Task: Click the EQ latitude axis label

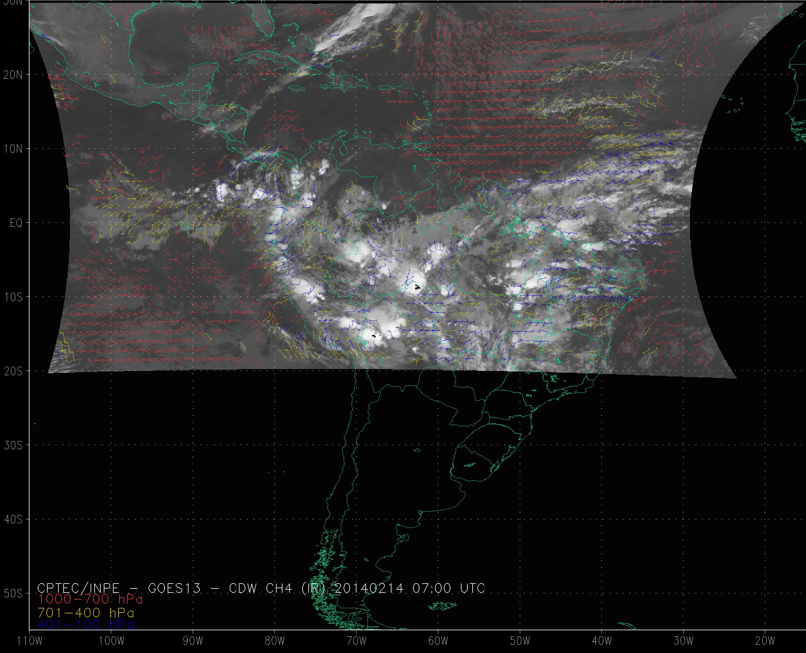Action: point(16,223)
